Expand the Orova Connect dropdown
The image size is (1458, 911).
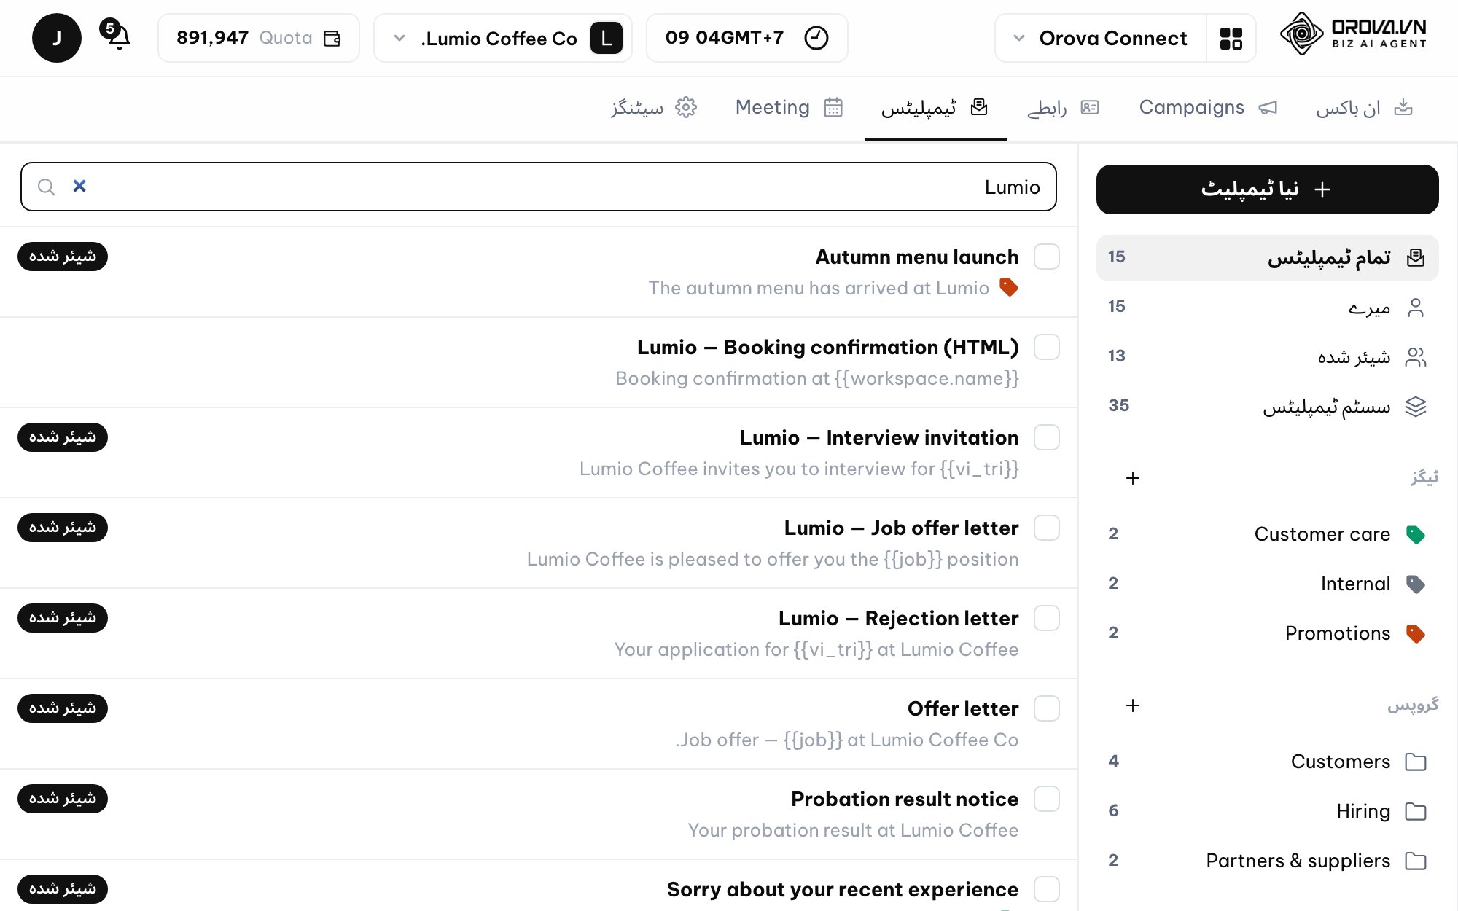click(1101, 38)
